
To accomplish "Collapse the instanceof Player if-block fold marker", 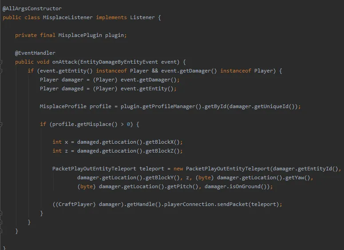I will pyautogui.click(x=2, y=71).
